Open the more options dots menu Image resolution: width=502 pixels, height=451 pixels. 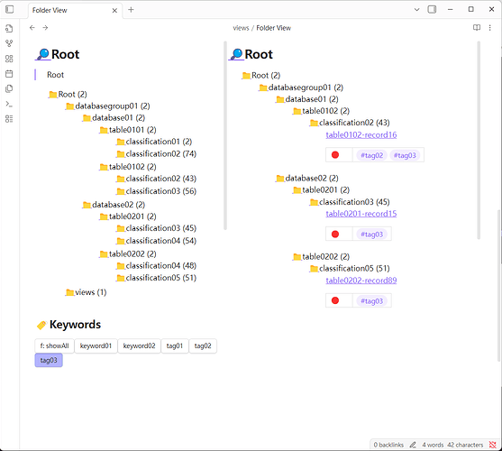pos(490,28)
